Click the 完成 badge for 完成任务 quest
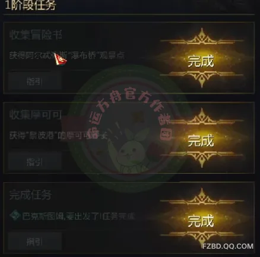This screenshot has width=260, height=257. tap(201, 221)
